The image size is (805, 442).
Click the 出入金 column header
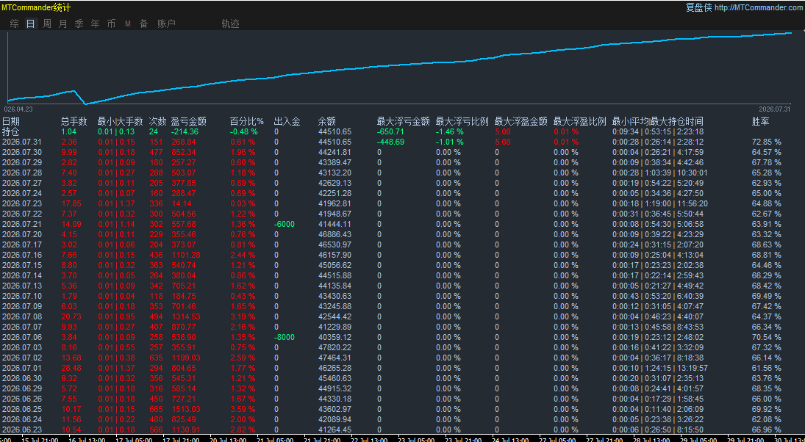(x=287, y=122)
